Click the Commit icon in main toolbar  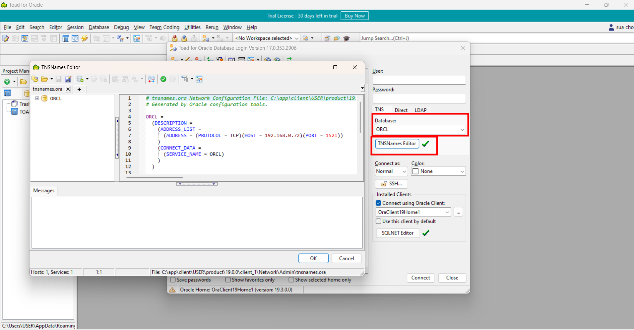[175, 38]
